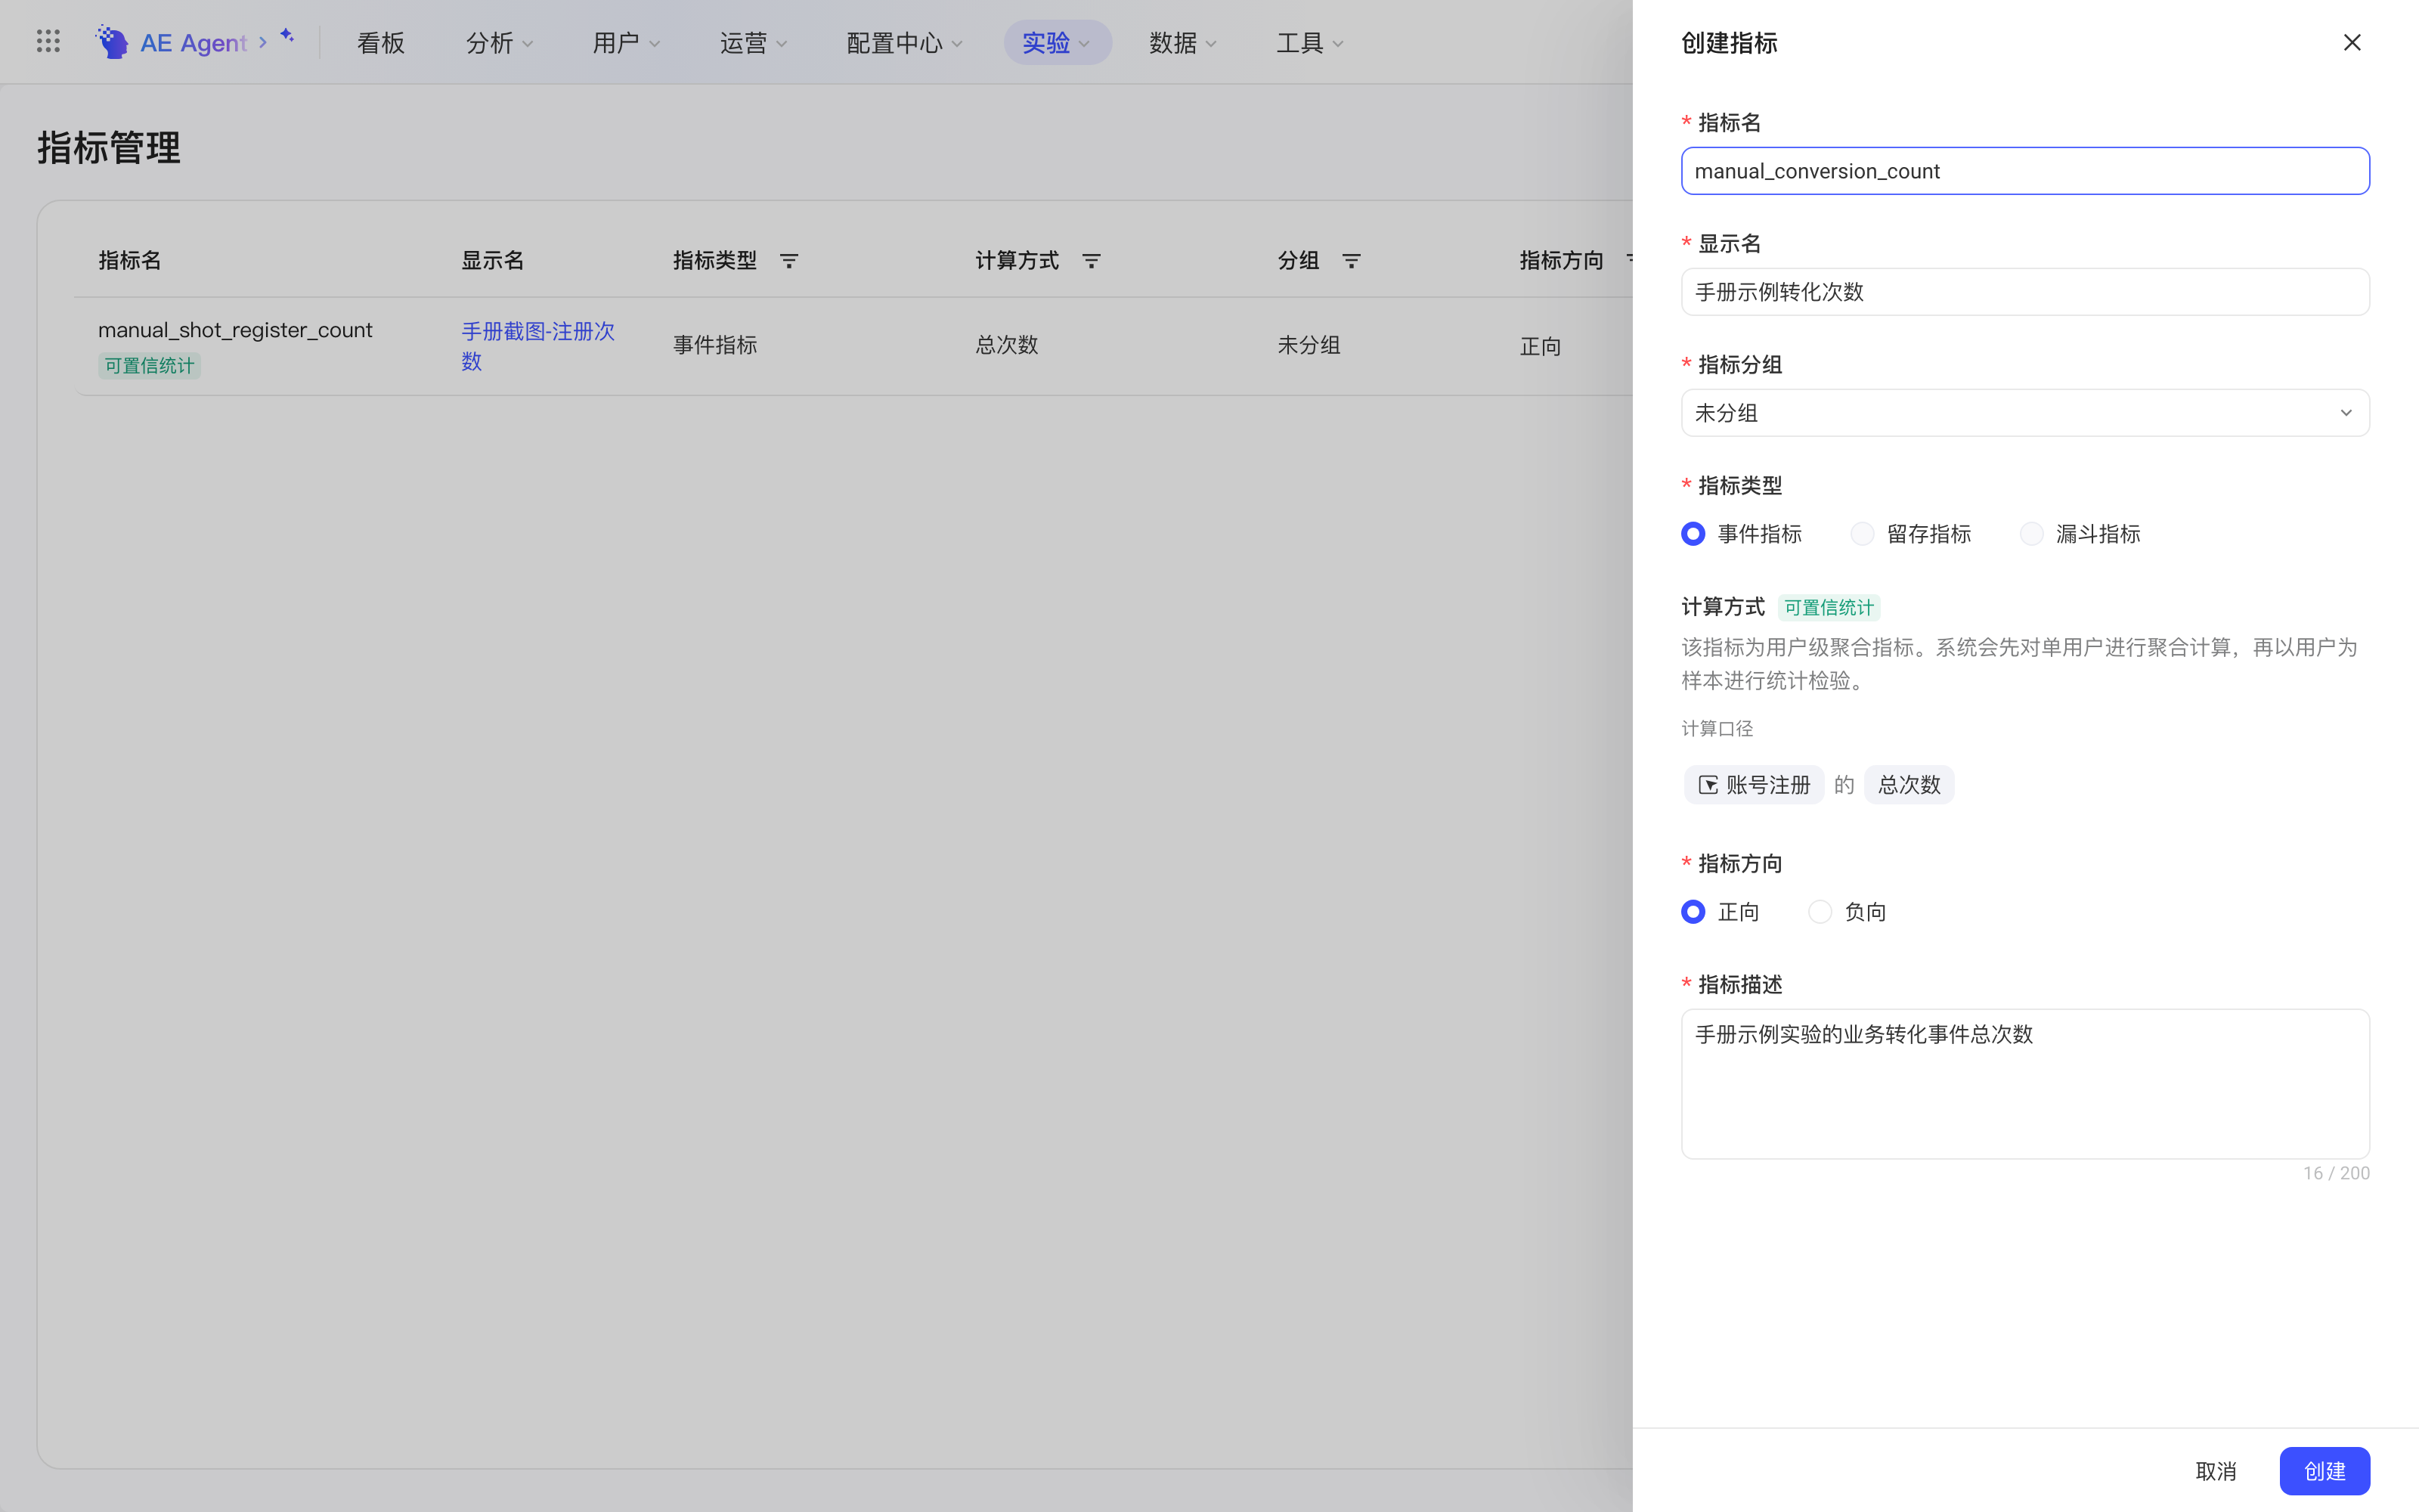Click the 指标管理 page heading
This screenshot has width=2419, height=1512.
click(109, 148)
